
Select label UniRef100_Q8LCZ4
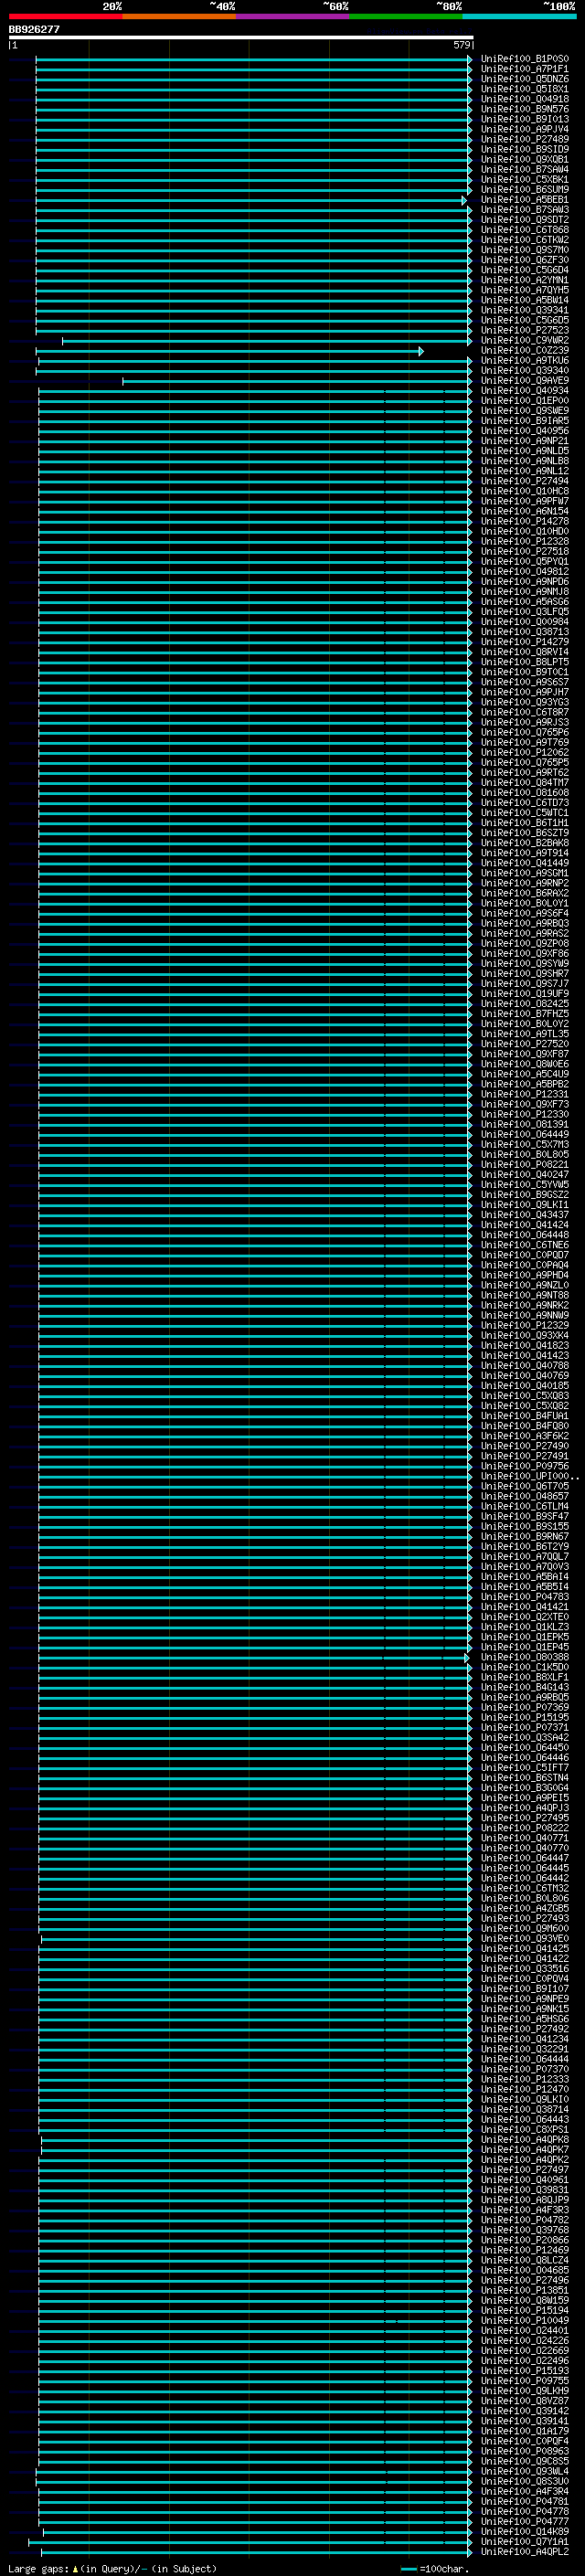click(524, 2260)
